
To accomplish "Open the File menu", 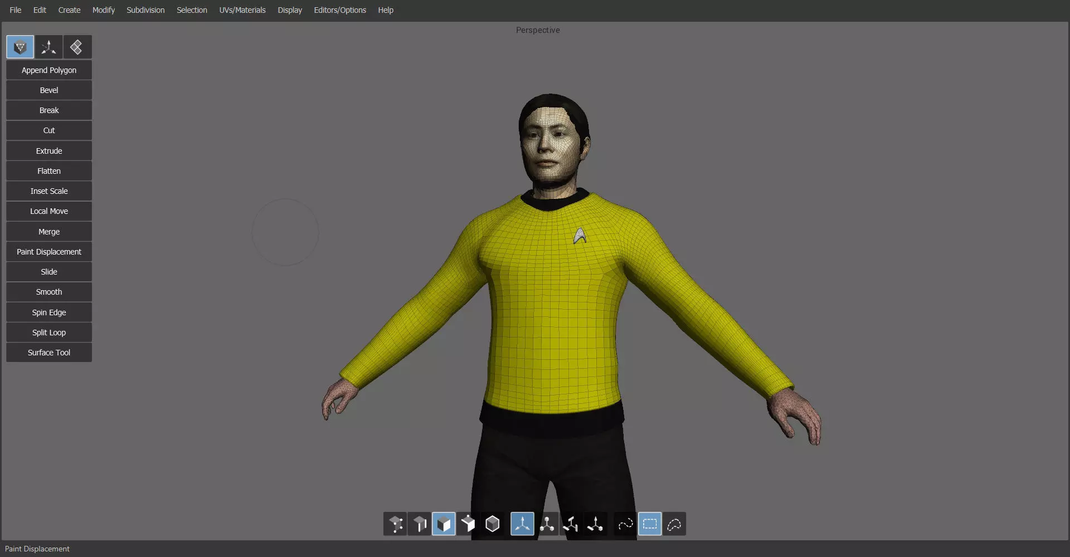I will (x=16, y=10).
